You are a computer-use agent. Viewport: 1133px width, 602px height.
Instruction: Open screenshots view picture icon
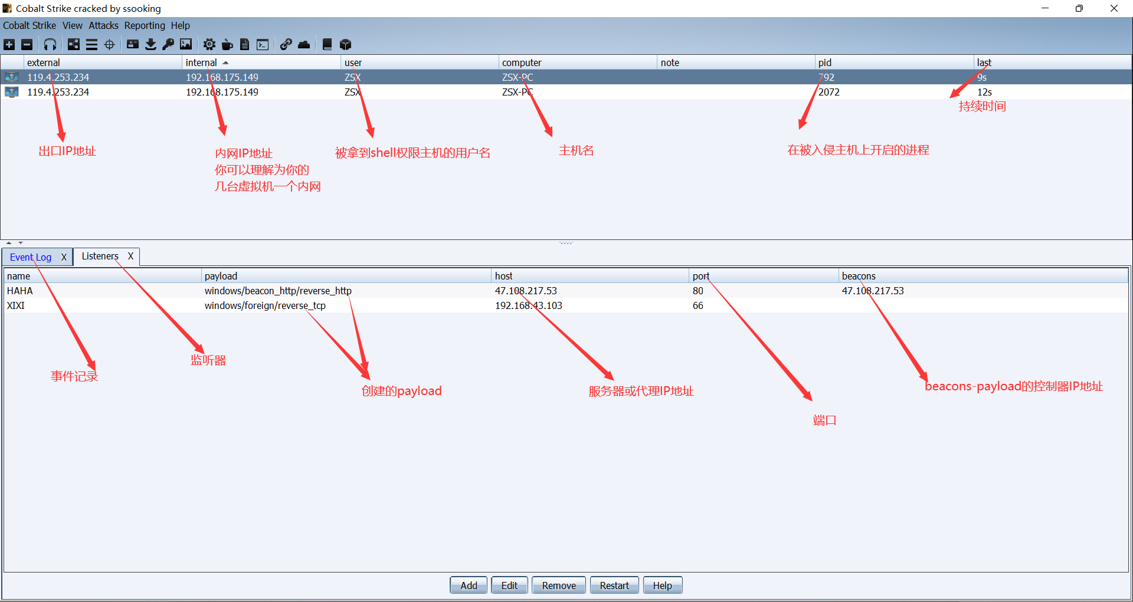(186, 45)
